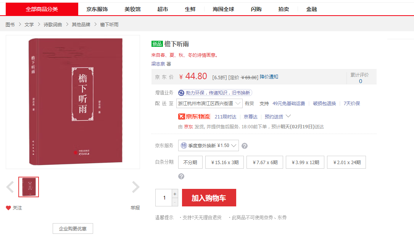The width and height of the screenshot is (414, 246).
Task: Click 降价通知 price alert link
Action: 269,77
